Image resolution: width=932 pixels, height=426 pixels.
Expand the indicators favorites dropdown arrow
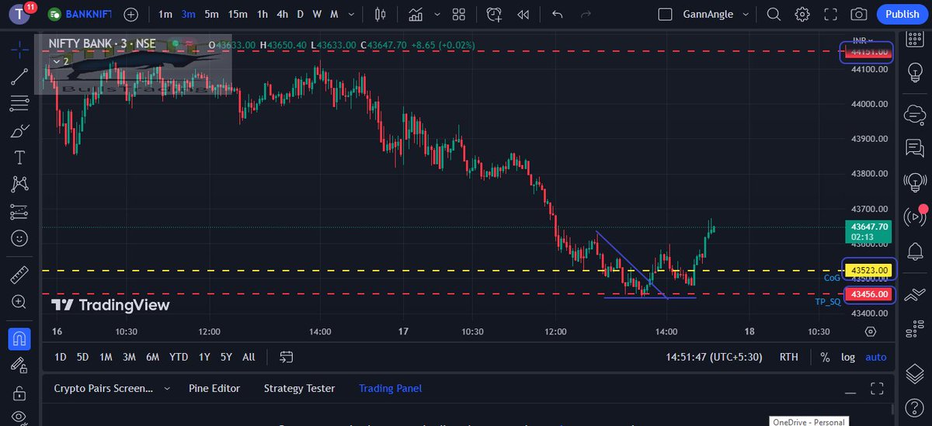pyautogui.click(x=437, y=14)
